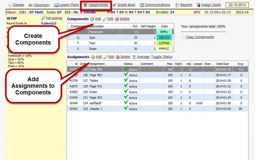The height and width of the screenshot is (160, 255).
Task: Click the 0 place(s) rounding value
Action: tap(49, 23)
